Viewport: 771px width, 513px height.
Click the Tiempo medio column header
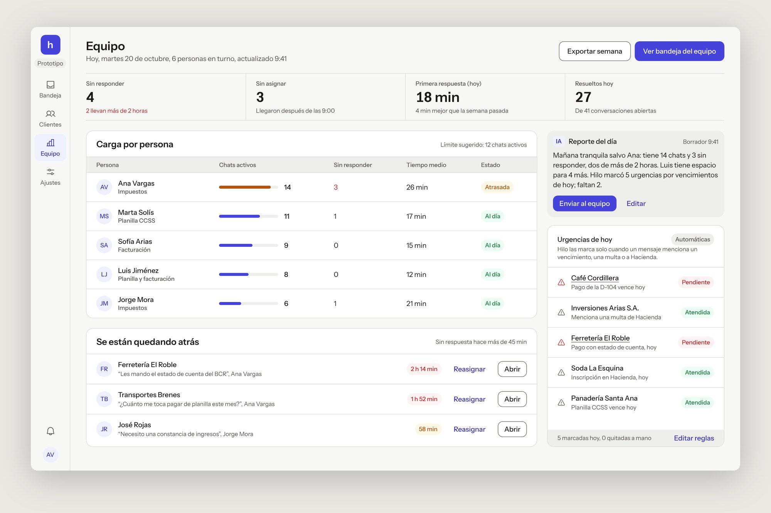[426, 165]
